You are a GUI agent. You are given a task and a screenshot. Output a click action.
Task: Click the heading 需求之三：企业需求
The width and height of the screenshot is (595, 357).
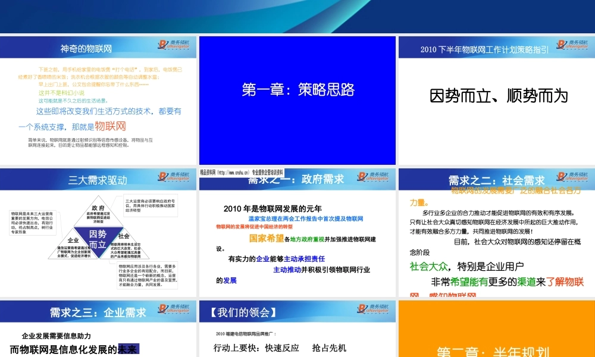pyautogui.click(x=98, y=312)
